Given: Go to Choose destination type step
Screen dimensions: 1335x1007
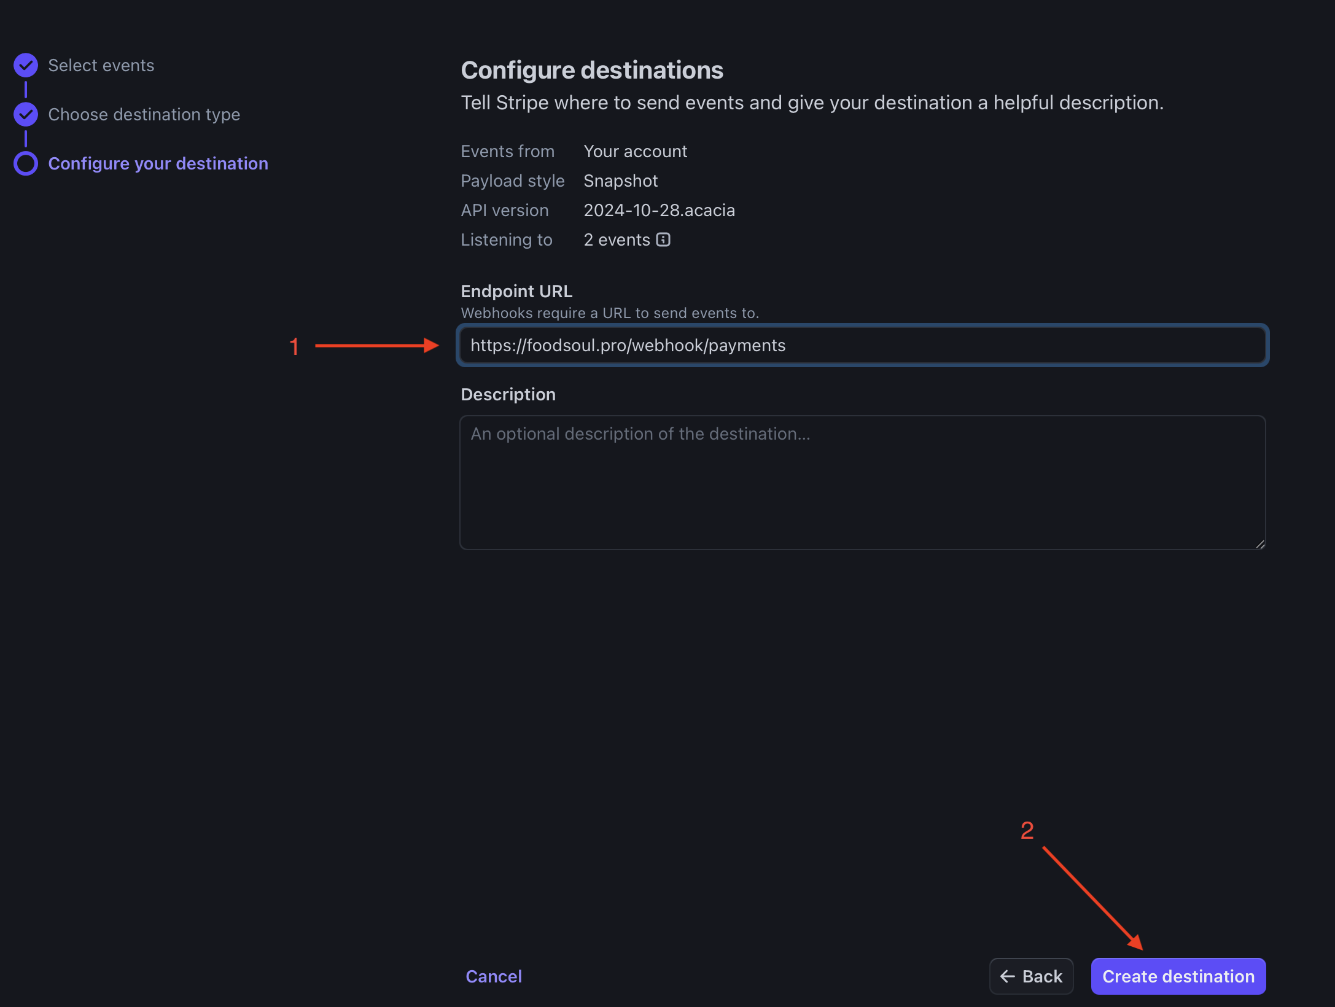Looking at the screenshot, I should (144, 114).
